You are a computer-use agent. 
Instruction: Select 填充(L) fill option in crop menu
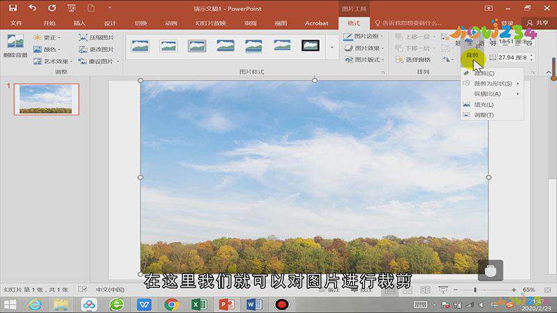[492, 105]
